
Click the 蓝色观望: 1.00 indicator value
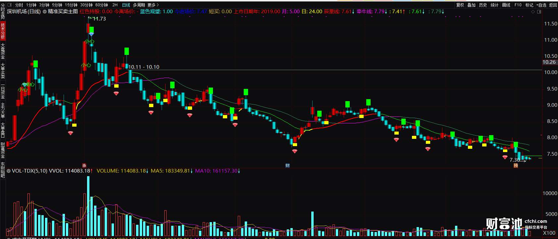click(x=156, y=12)
